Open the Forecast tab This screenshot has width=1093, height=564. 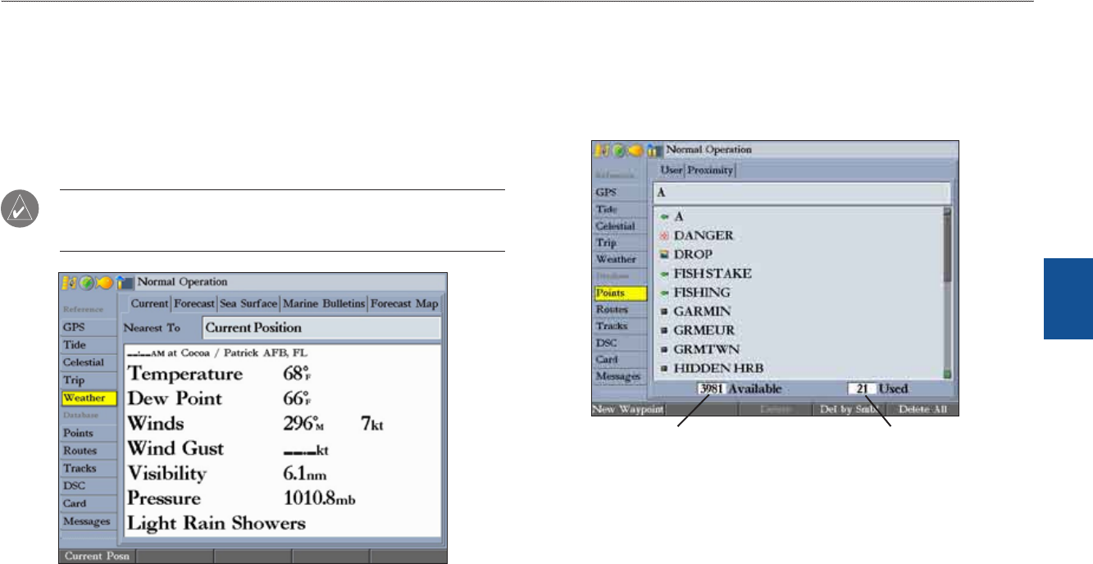click(x=194, y=304)
